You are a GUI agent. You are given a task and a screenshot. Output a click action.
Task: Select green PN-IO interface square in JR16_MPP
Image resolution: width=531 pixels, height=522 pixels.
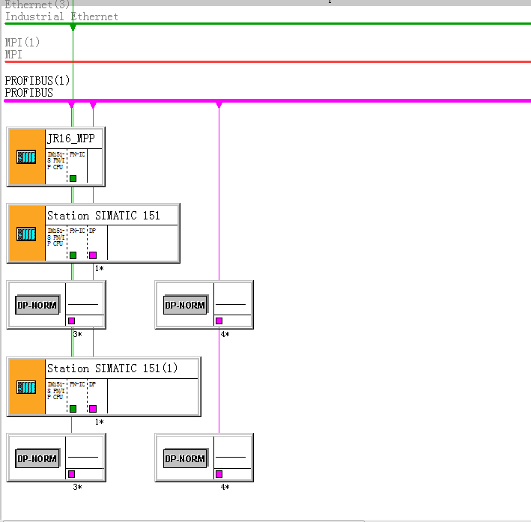[x=73, y=178]
